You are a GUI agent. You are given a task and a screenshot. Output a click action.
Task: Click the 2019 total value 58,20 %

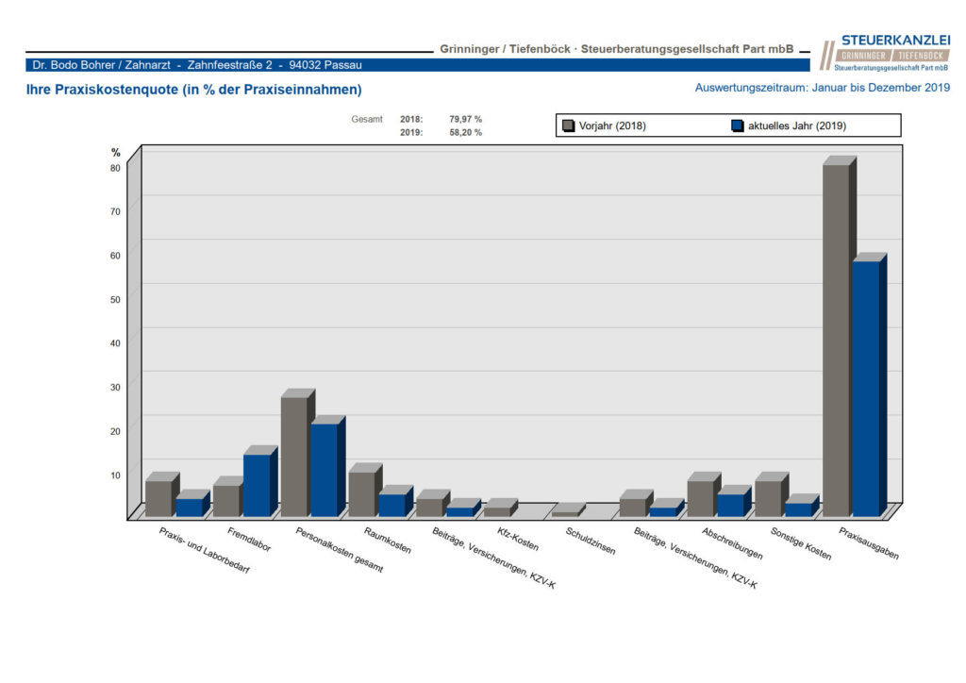(466, 132)
